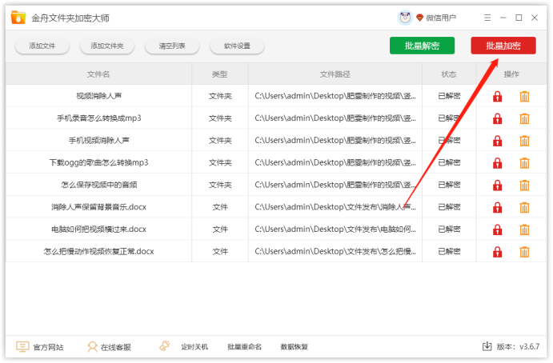Click lock icon for 视频消除人声 folder
Image resolution: width=553 pixels, height=363 pixels.
coord(497,97)
